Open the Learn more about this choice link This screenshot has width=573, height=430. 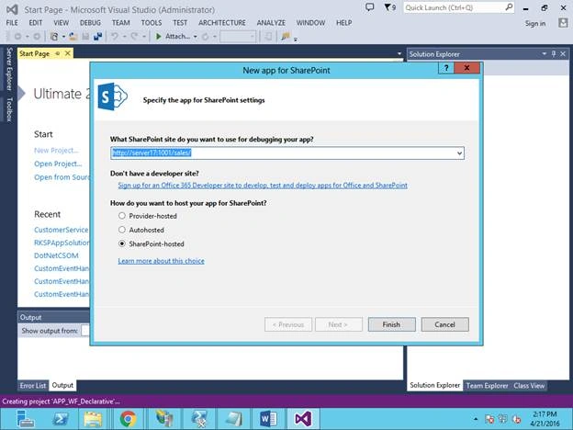[x=161, y=261]
